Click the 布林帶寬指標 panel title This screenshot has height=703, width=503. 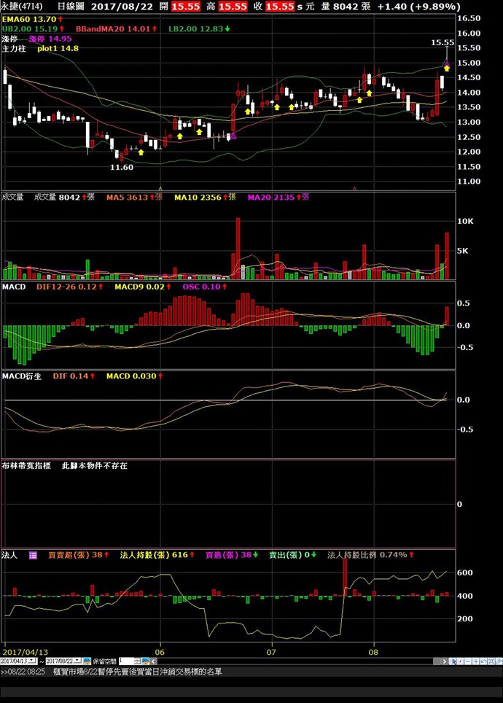[x=28, y=465]
